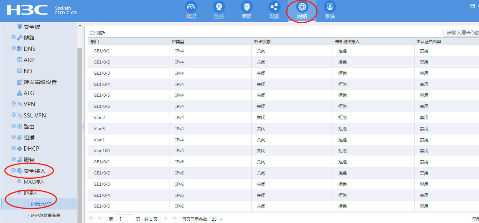Open the 系统 system monitor icon
The width and height of the screenshot is (479, 223).
330,7
